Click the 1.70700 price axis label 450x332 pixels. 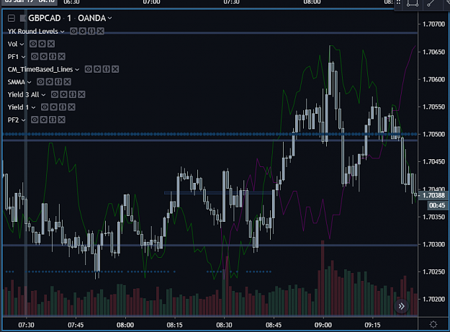pyautogui.click(x=433, y=24)
